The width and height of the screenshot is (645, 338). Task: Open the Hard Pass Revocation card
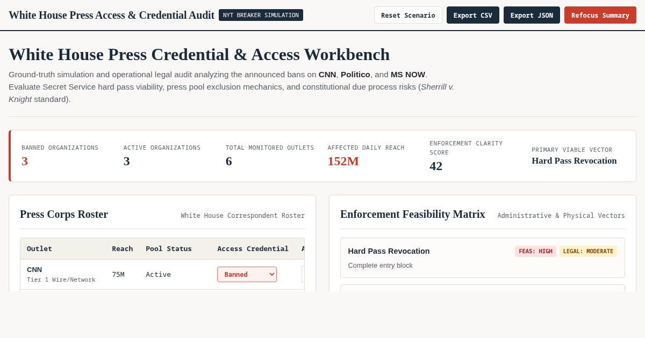tap(482, 258)
